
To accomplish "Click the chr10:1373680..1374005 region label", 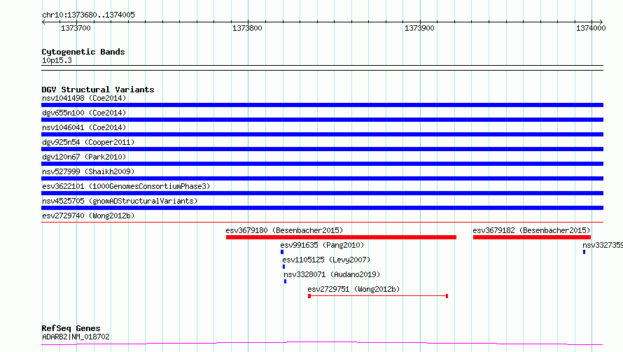I will point(88,15).
